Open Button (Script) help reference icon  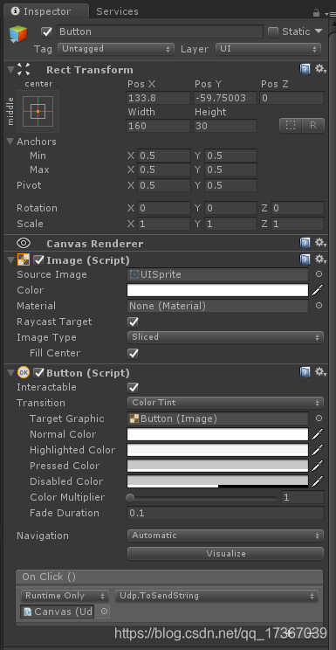click(x=305, y=372)
